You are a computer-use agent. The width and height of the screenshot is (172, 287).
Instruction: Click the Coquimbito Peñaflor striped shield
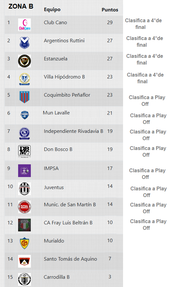(24, 97)
